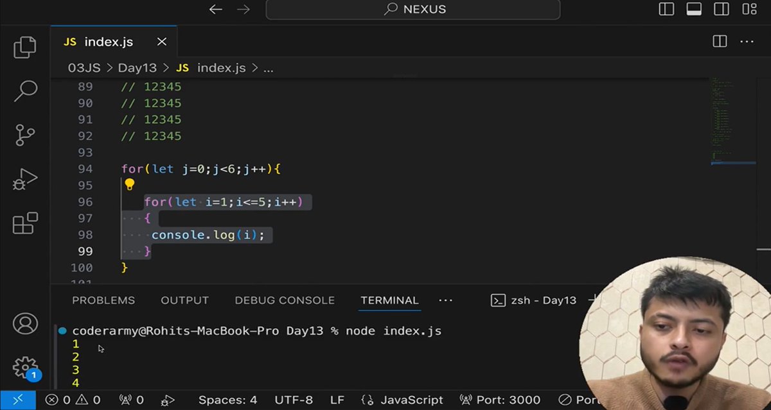Change end of line sequence LF
Viewport: 771px width, 410px height.
(x=337, y=400)
